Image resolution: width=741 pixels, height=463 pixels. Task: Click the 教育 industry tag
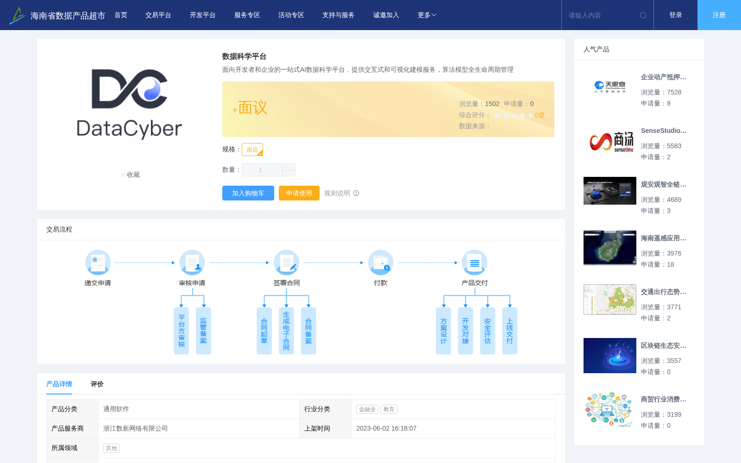[x=389, y=409]
